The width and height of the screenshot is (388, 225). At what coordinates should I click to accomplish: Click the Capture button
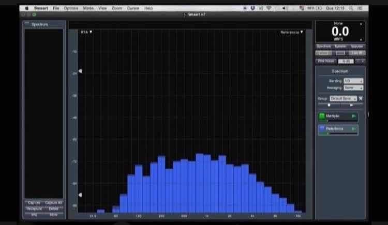click(34, 203)
